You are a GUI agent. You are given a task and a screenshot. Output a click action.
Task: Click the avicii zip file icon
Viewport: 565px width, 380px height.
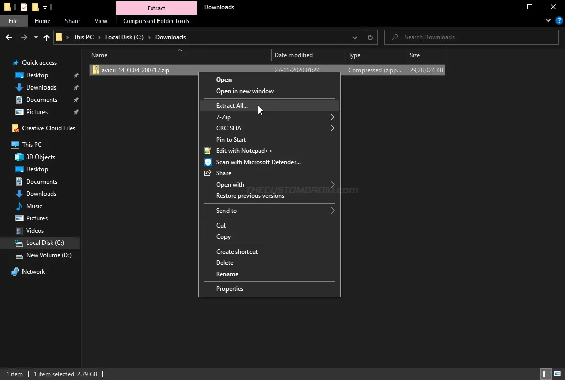96,70
